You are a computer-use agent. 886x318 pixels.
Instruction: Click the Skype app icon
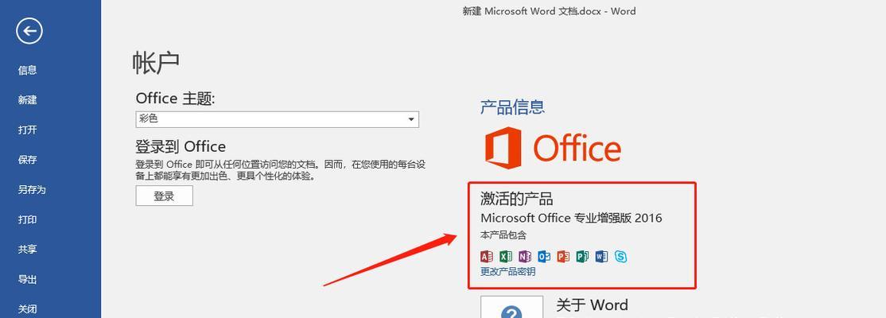tap(621, 257)
